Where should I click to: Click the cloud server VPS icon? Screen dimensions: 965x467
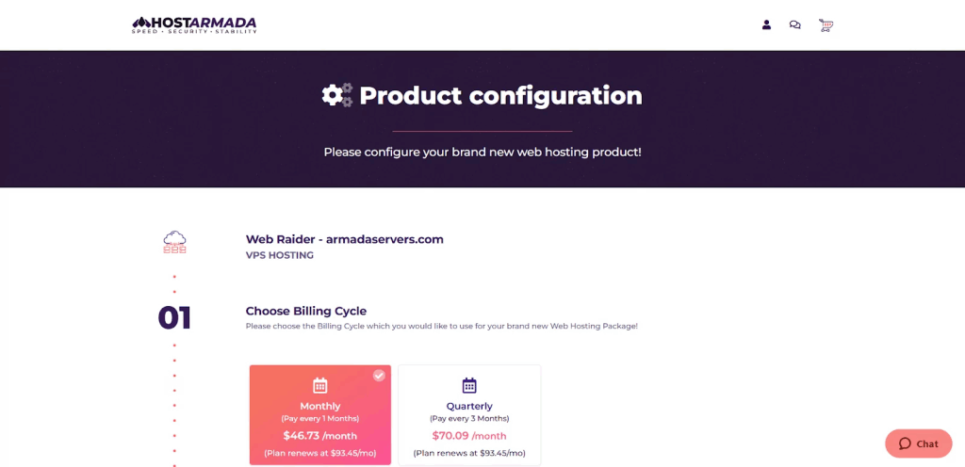click(174, 242)
